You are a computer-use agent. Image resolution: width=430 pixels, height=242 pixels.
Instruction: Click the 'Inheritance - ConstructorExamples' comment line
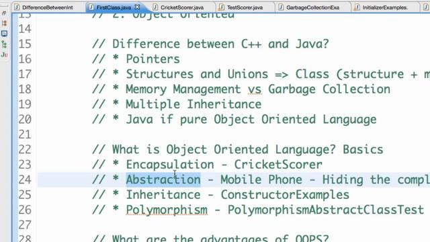point(220,195)
